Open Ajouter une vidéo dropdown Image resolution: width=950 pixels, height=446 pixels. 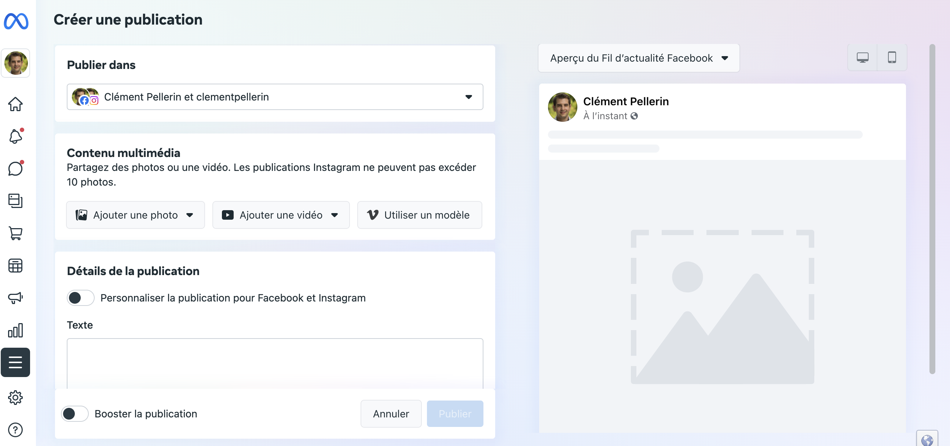click(x=281, y=215)
